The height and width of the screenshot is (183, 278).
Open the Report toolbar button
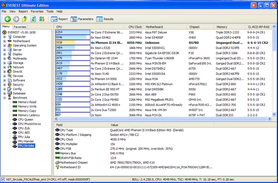(x=59, y=19)
